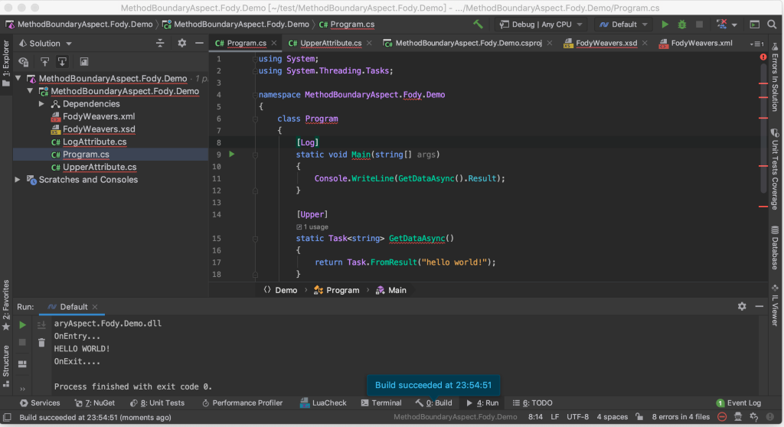
Task: Click the 1 usage code lens hint
Action: (312, 227)
